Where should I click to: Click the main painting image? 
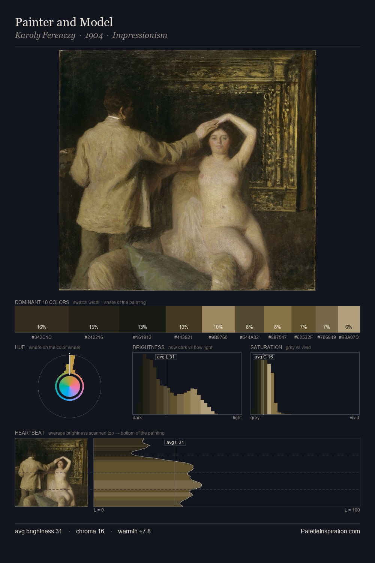187,170
